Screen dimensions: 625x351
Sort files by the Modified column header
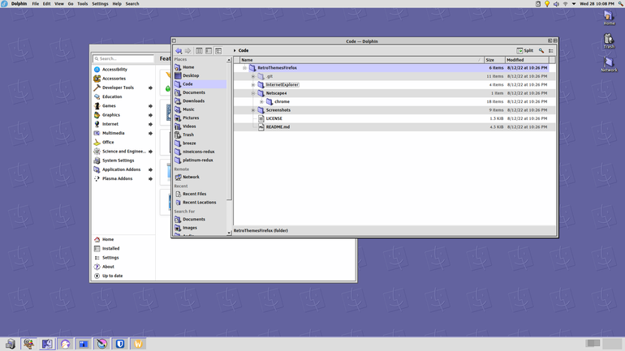[x=527, y=60]
